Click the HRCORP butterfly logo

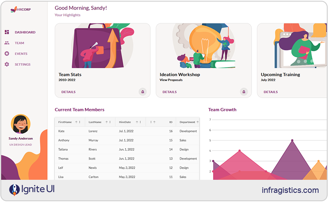[x=13, y=9]
